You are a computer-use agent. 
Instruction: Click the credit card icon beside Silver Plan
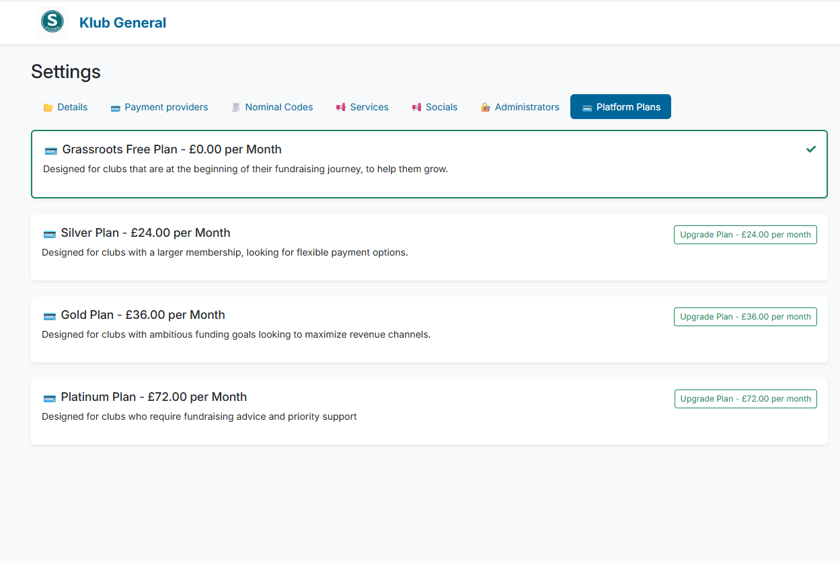point(50,233)
